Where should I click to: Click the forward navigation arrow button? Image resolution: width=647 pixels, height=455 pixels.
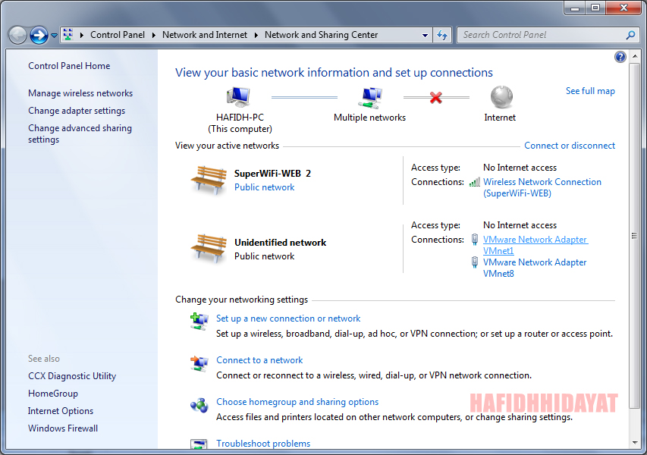(x=36, y=35)
